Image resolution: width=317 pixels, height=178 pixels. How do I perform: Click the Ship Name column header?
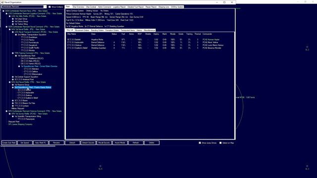pos(71,34)
